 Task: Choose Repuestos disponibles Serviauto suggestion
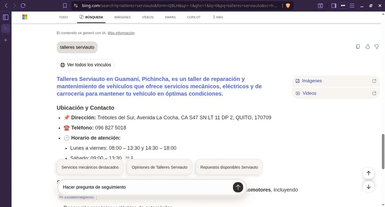[229, 167]
